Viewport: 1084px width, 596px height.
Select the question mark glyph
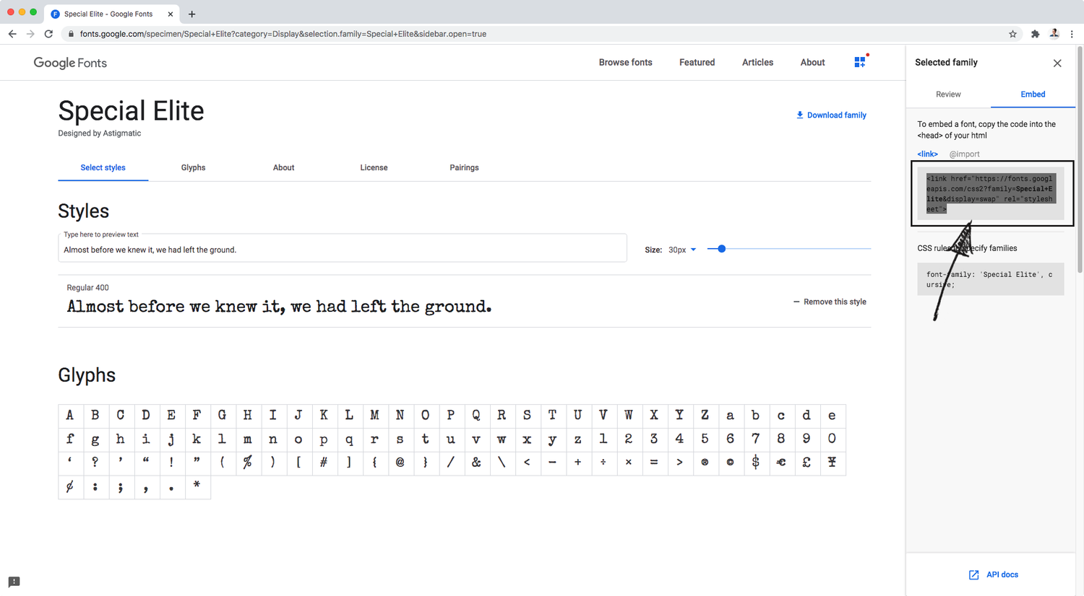coord(95,463)
